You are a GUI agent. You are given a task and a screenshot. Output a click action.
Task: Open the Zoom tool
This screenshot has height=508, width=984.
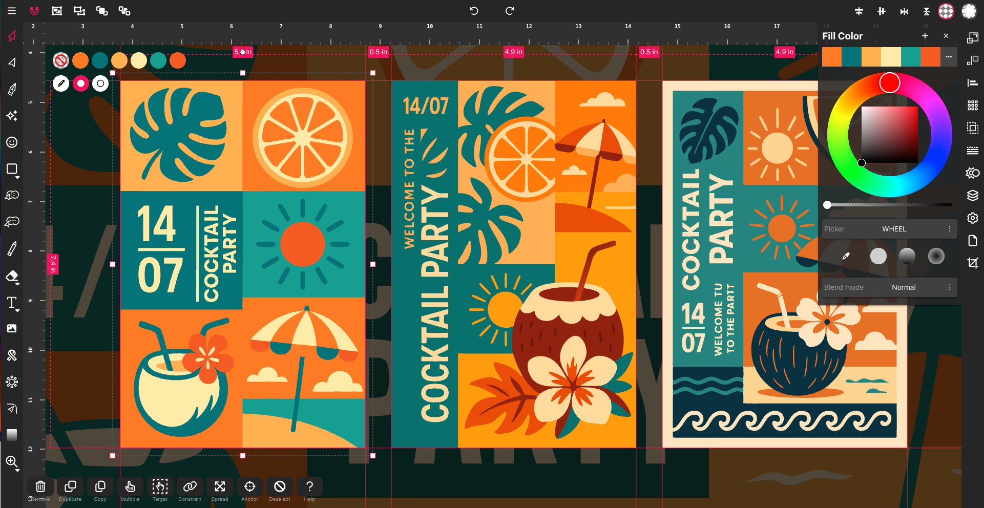(12, 461)
